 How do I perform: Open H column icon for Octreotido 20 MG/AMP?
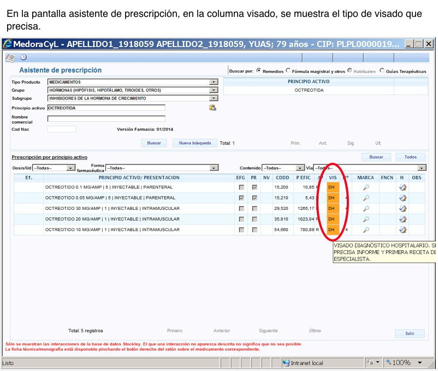click(403, 219)
